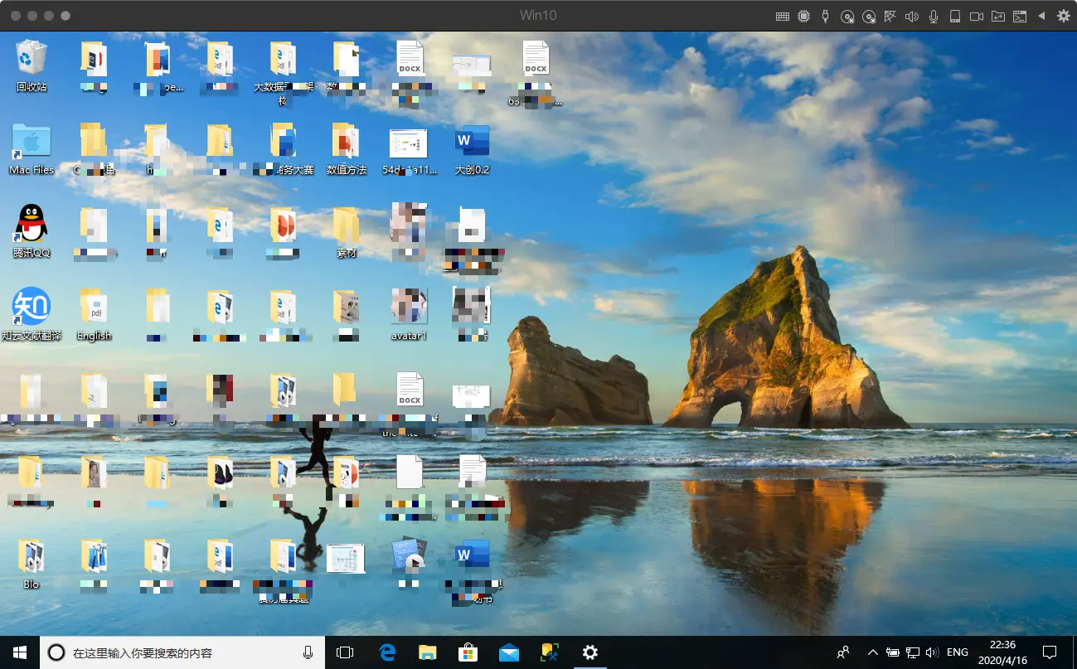
Task: Open the Action Center notifications icon
Action: click(1049, 652)
